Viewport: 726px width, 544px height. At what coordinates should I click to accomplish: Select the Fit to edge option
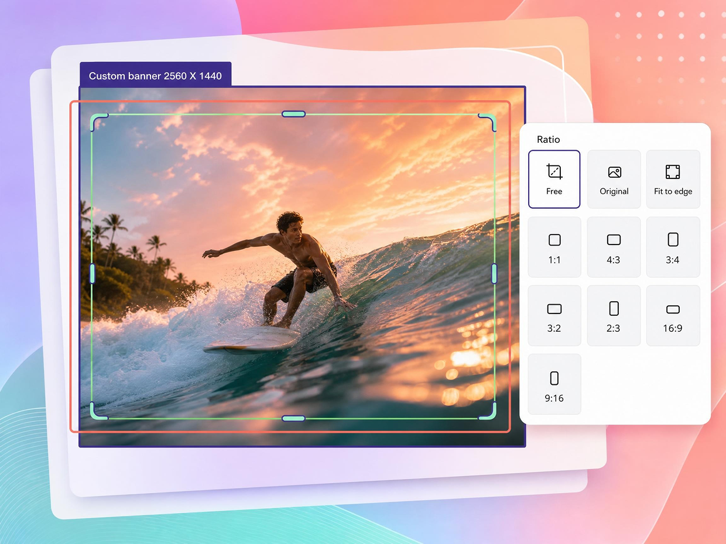click(x=673, y=179)
